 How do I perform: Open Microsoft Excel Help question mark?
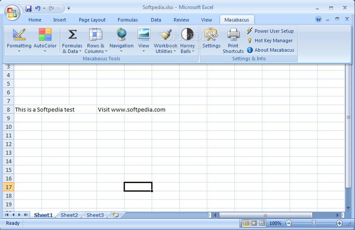pos(318,19)
